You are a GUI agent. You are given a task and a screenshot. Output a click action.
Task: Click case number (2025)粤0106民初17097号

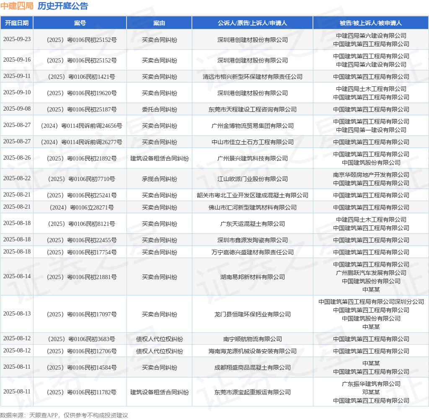[x=82, y=314]
